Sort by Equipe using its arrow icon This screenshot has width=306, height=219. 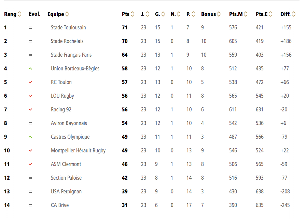tap(67, 14)
